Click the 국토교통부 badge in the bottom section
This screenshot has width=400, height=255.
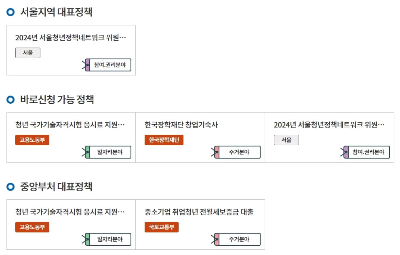pyautogui.click(x=161, y=227)
